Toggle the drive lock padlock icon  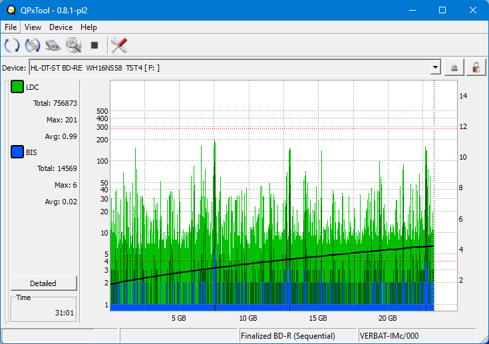(476, 67)
